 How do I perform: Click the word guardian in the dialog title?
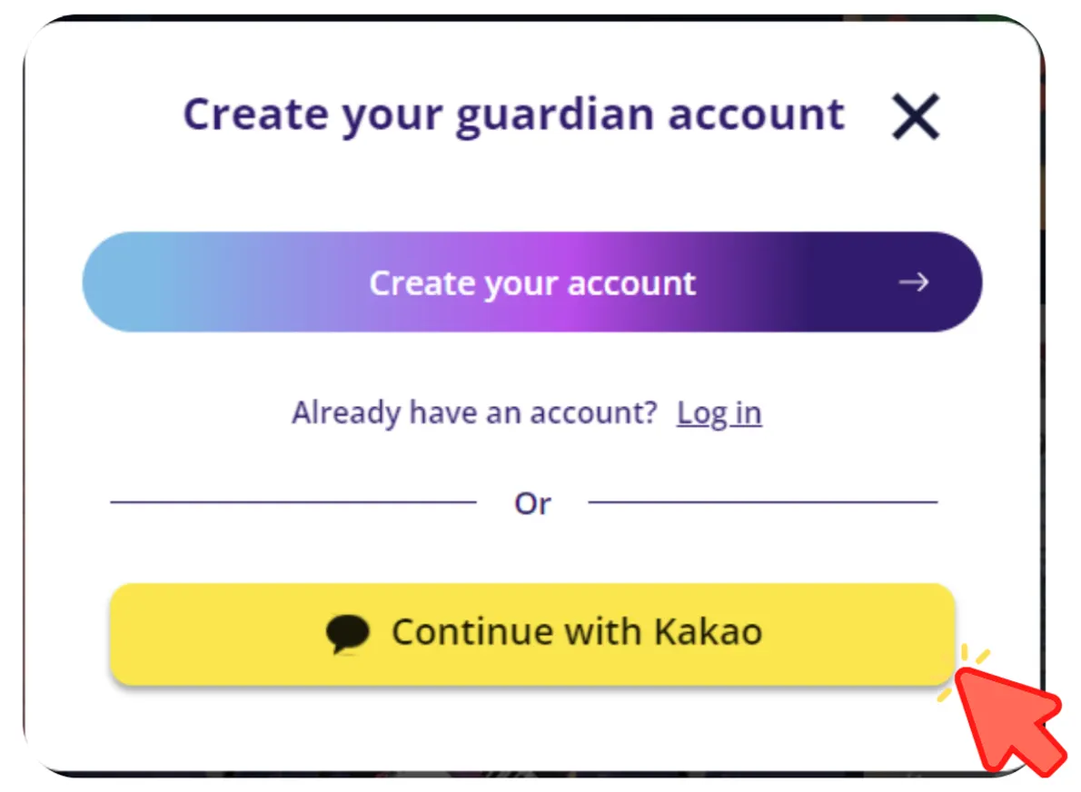pos(554,116)
